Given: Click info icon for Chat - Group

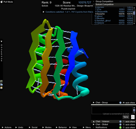Looking at the screenshot, I should click(x=120, y=103).
